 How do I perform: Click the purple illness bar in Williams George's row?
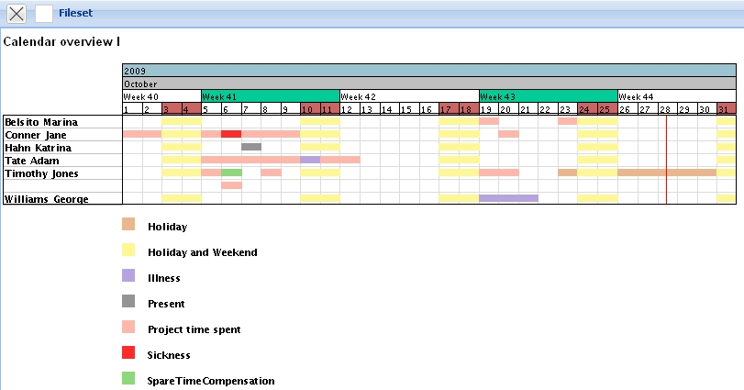pos(508,197)
